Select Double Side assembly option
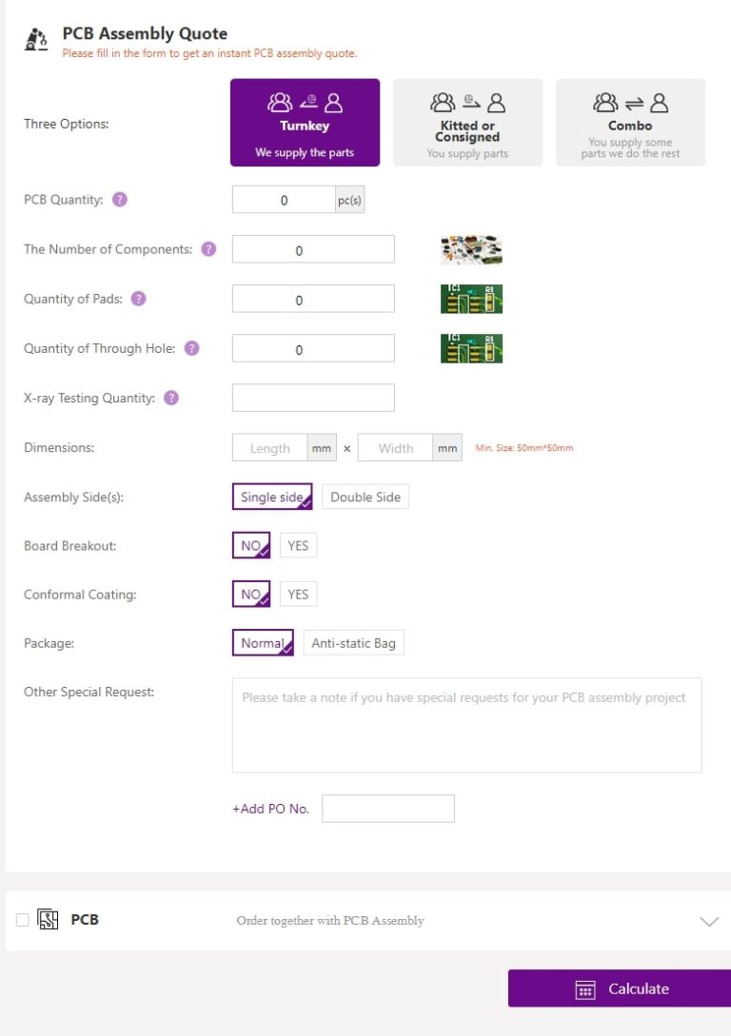The height and width of the screenshot is (1036, 731). (365, 497)
